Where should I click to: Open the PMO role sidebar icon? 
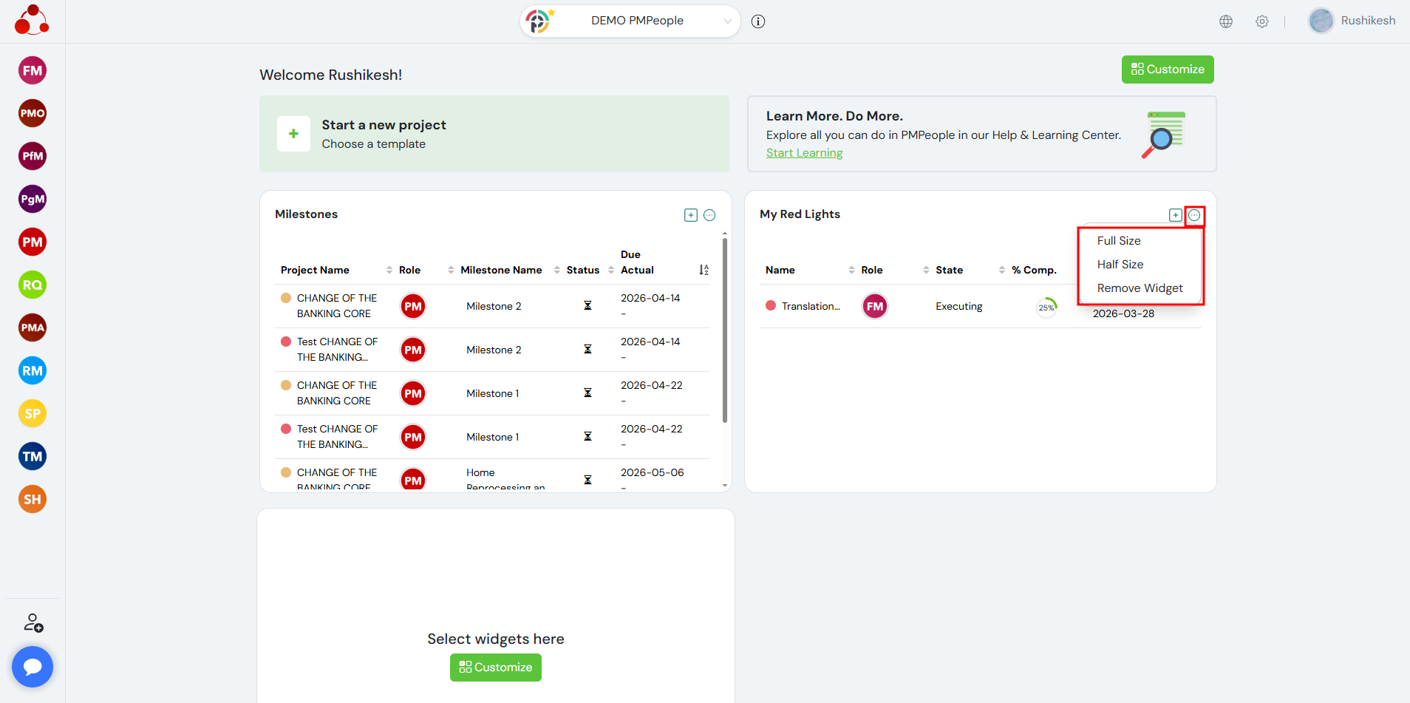33,113
